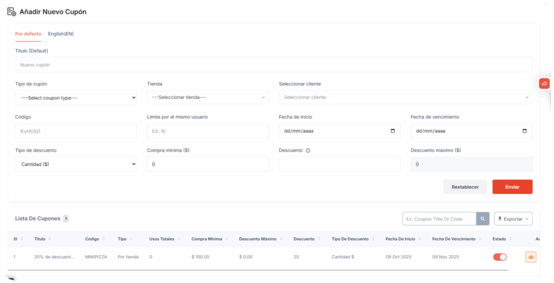Click the eye view icon in coupon row
Viewport: 554px width, 283px height.
pos(531,257)
